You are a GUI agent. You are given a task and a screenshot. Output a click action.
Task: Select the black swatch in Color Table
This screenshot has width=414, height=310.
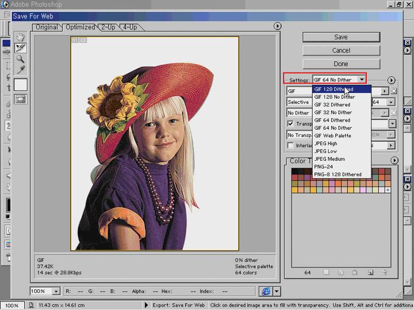(x=295, y=171)
